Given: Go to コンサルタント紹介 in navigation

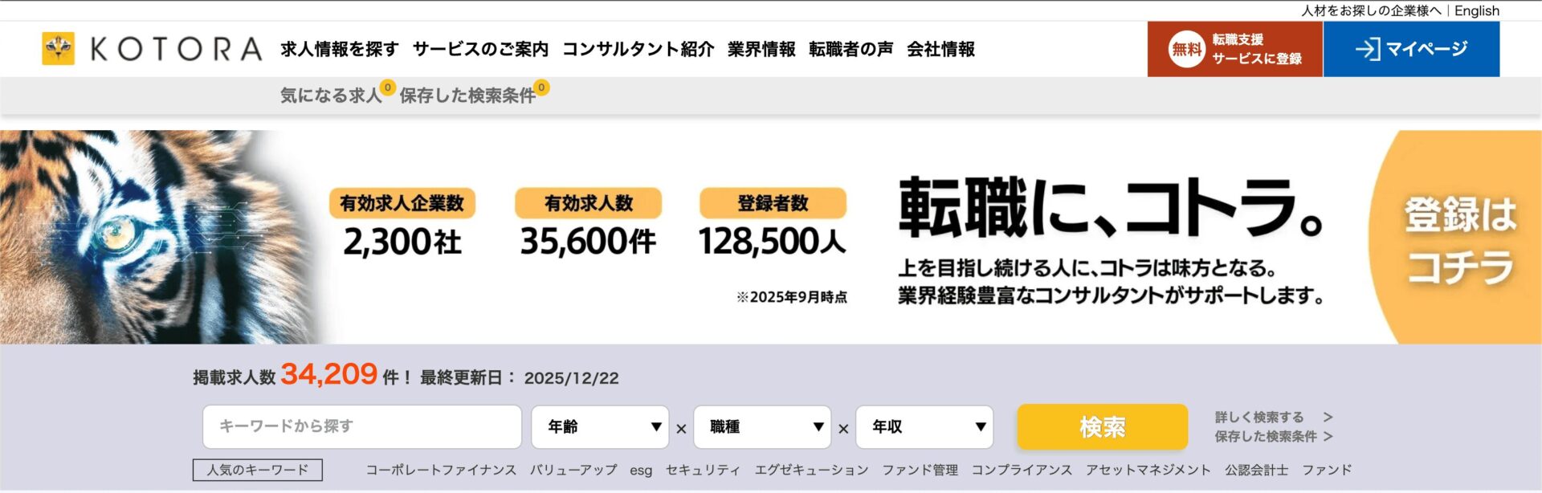Looking at the screenshot, I should [638, 49].
